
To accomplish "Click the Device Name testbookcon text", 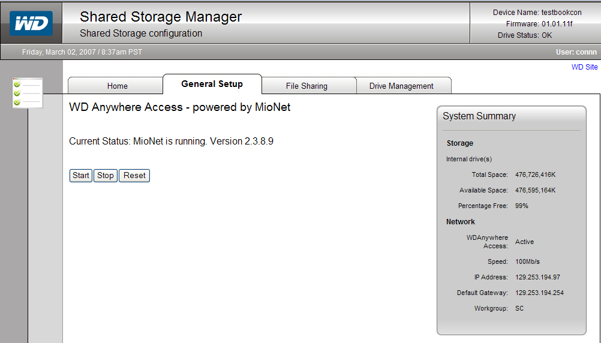I will (537, 13).
